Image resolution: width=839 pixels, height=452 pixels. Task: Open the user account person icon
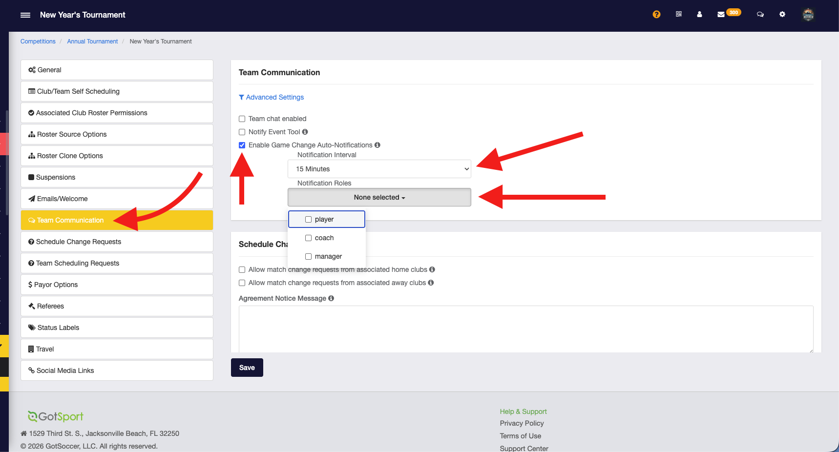pos(699,15)
